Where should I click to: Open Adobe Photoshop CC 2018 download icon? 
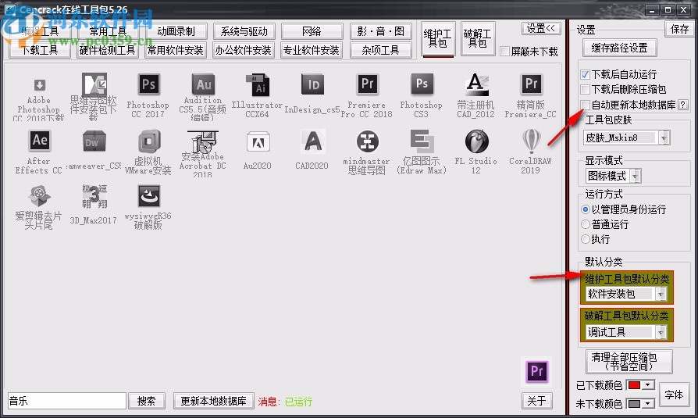pos(39,86)
